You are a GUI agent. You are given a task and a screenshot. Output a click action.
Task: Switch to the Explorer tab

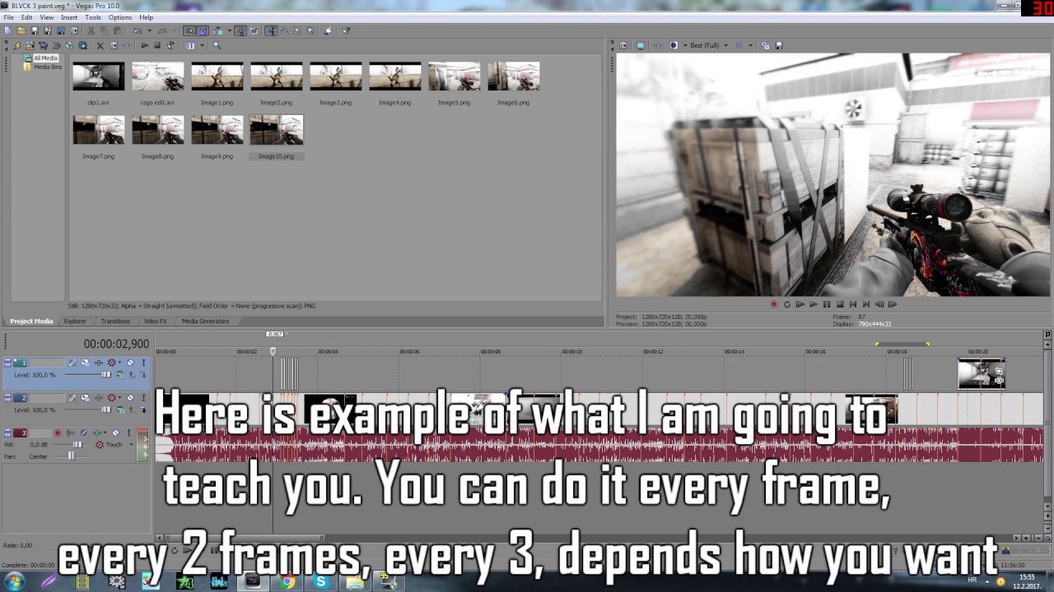(75, 321)
